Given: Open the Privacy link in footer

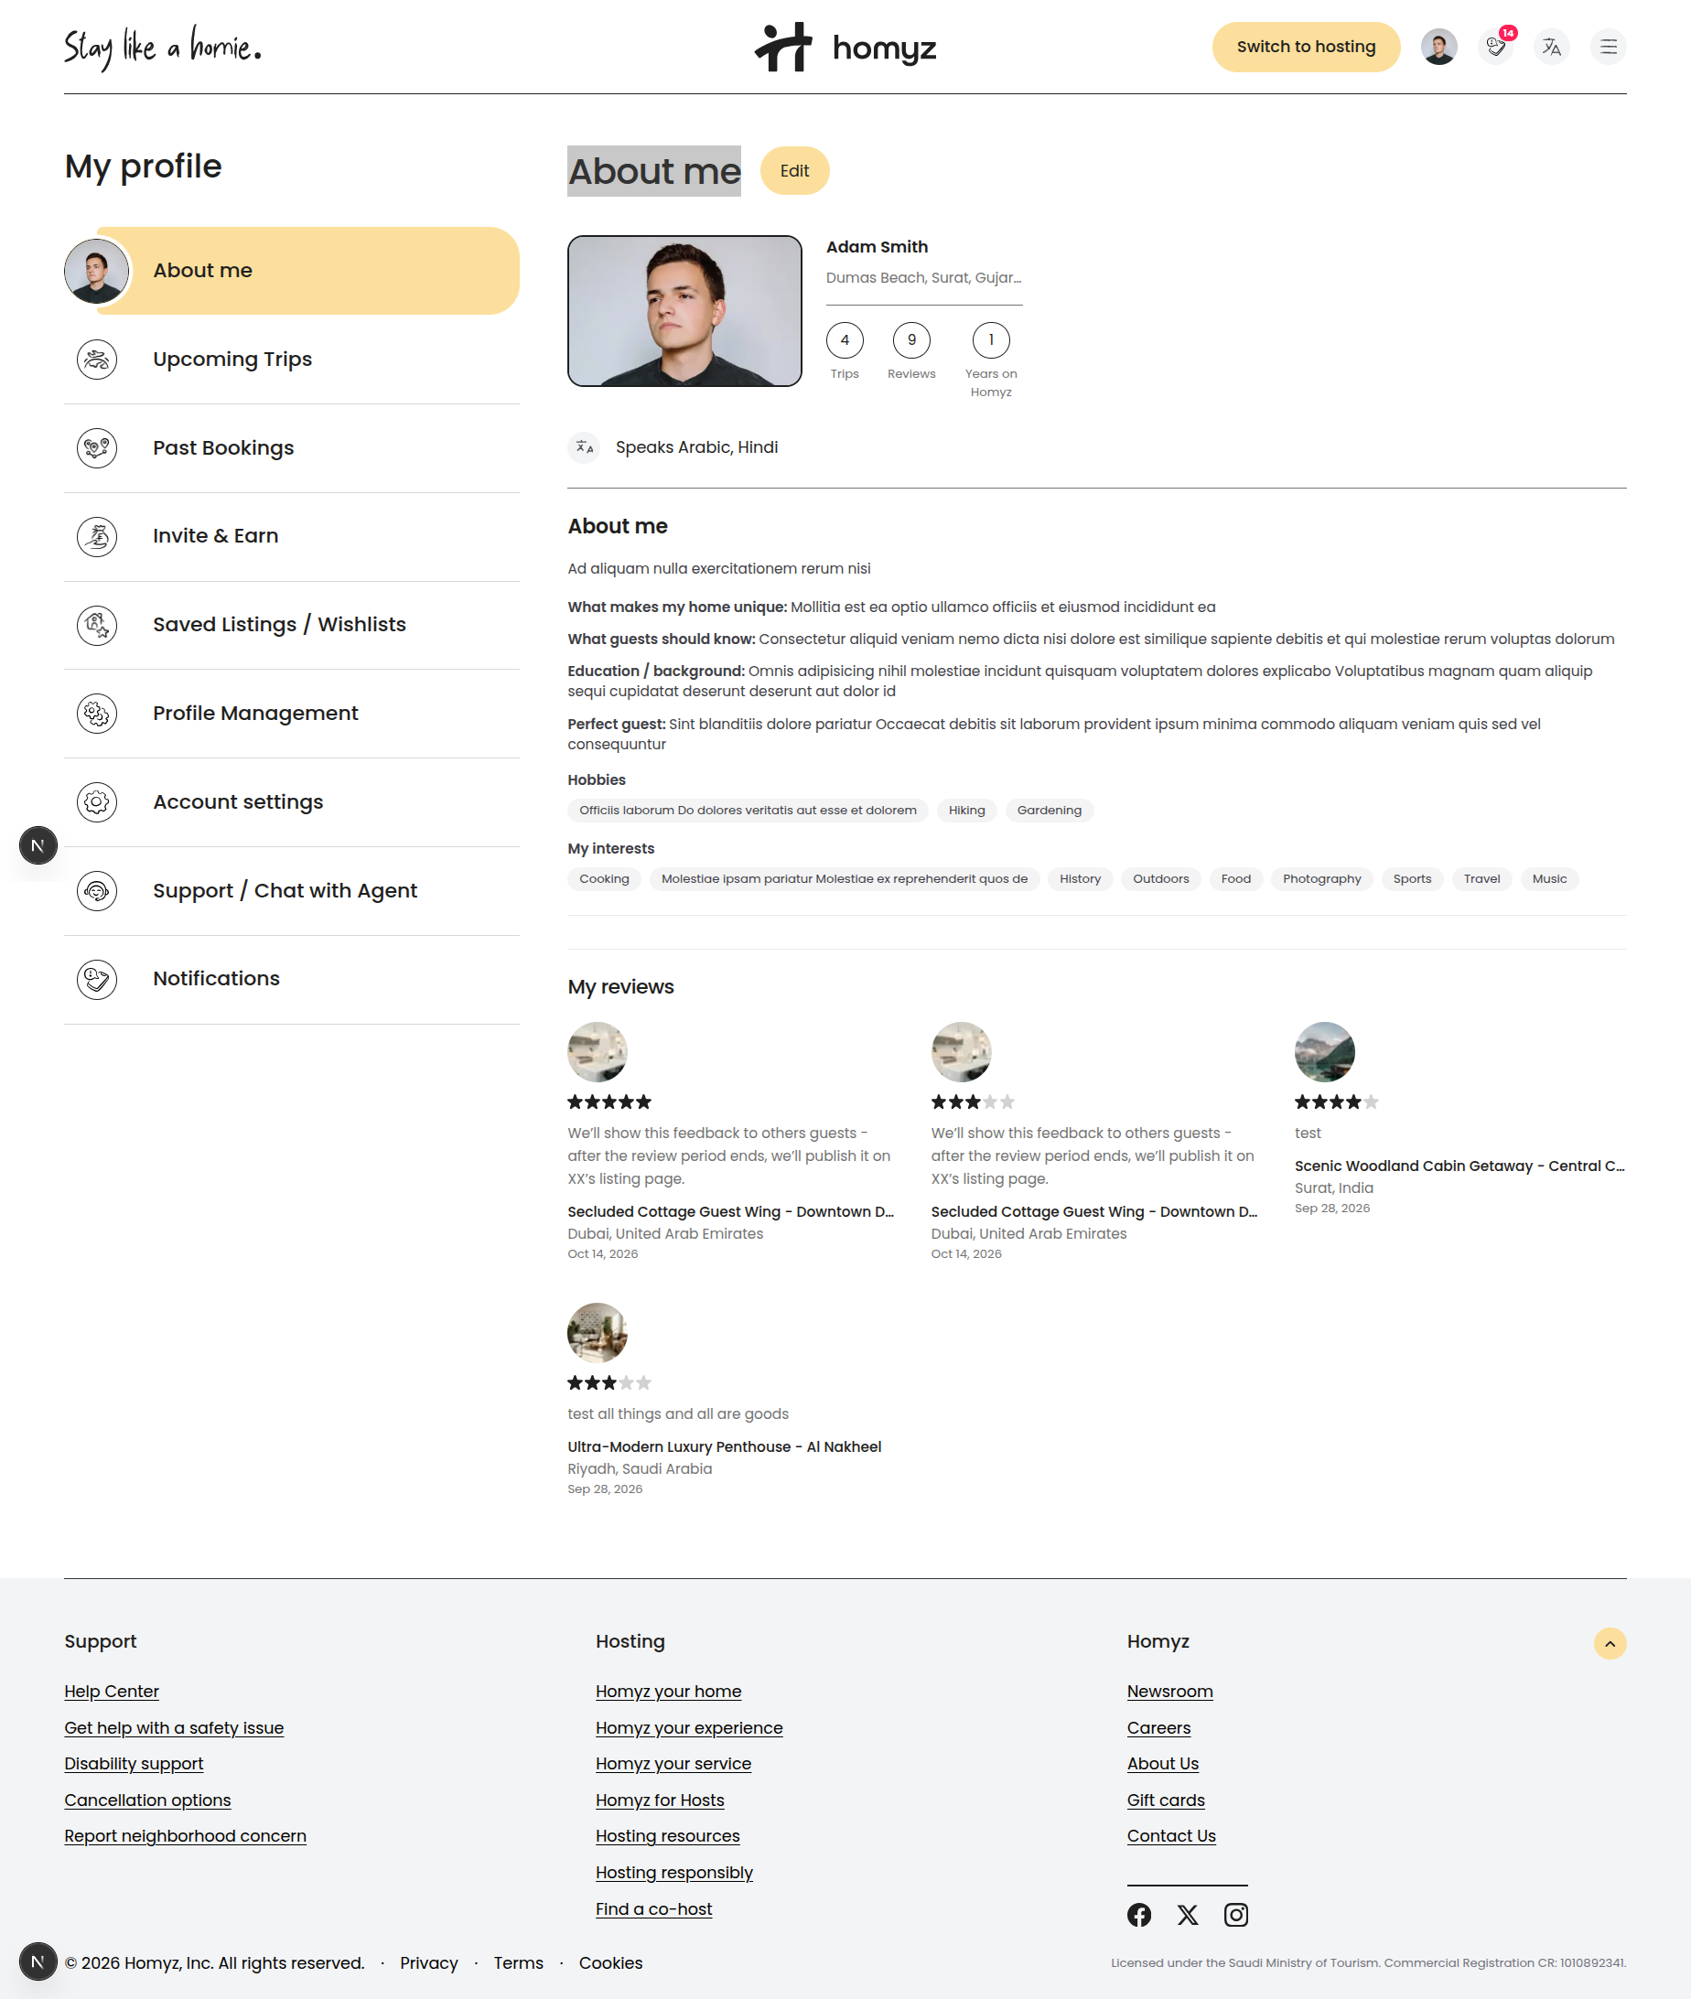Looking at the screenshot, I should point(428,1962).
